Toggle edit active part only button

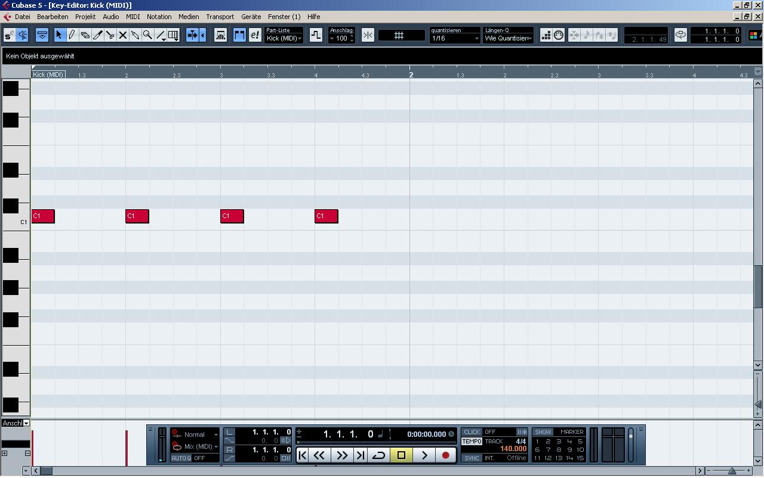[255, 35]
